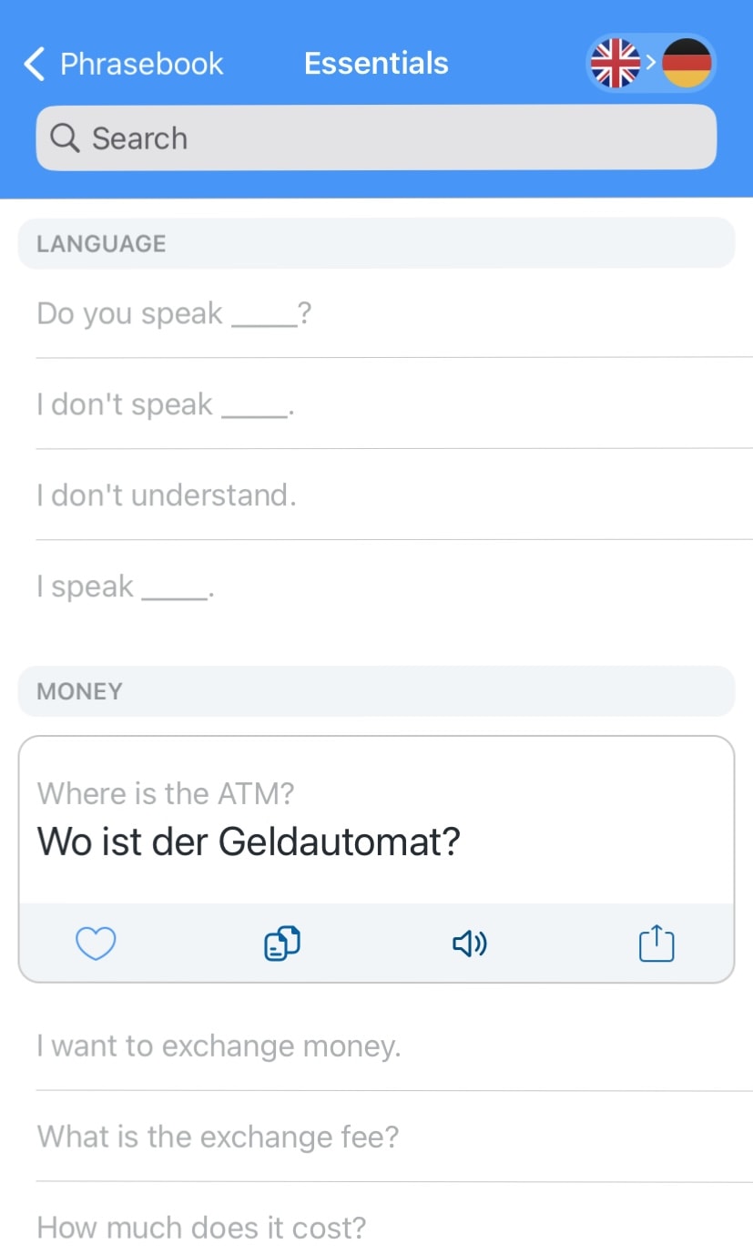This screenshot has width=753, height=1255.
Task: Select the German flag language icon
Action: point(687,63)
